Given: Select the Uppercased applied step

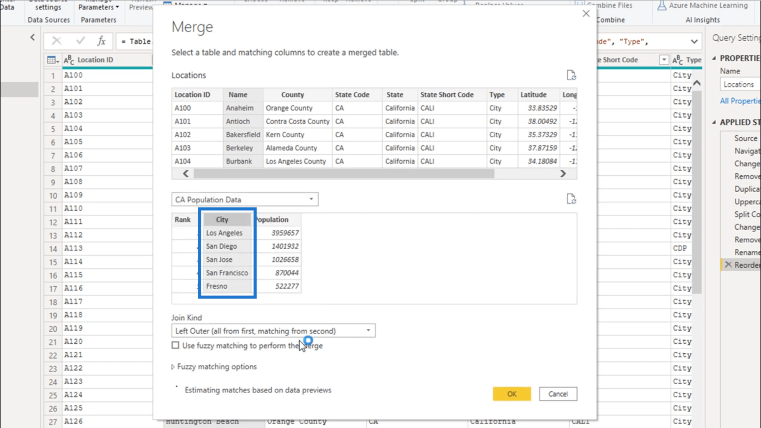Looking at the screenshot, I should click(x=747, y=202).
